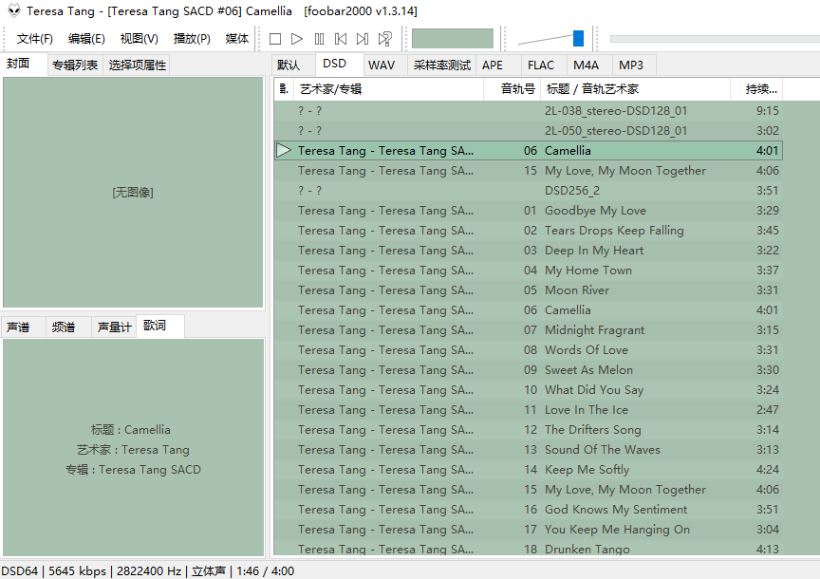Switch to the 声量计 tab
Screen dimensions: 820x579
point(114,327)
